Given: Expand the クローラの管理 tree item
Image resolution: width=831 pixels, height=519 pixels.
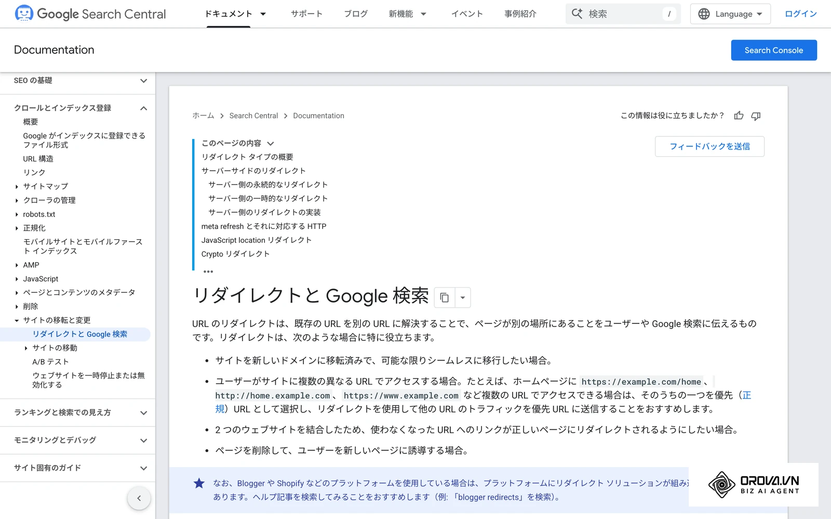Looking at the screenshot, I should (17, 200).
